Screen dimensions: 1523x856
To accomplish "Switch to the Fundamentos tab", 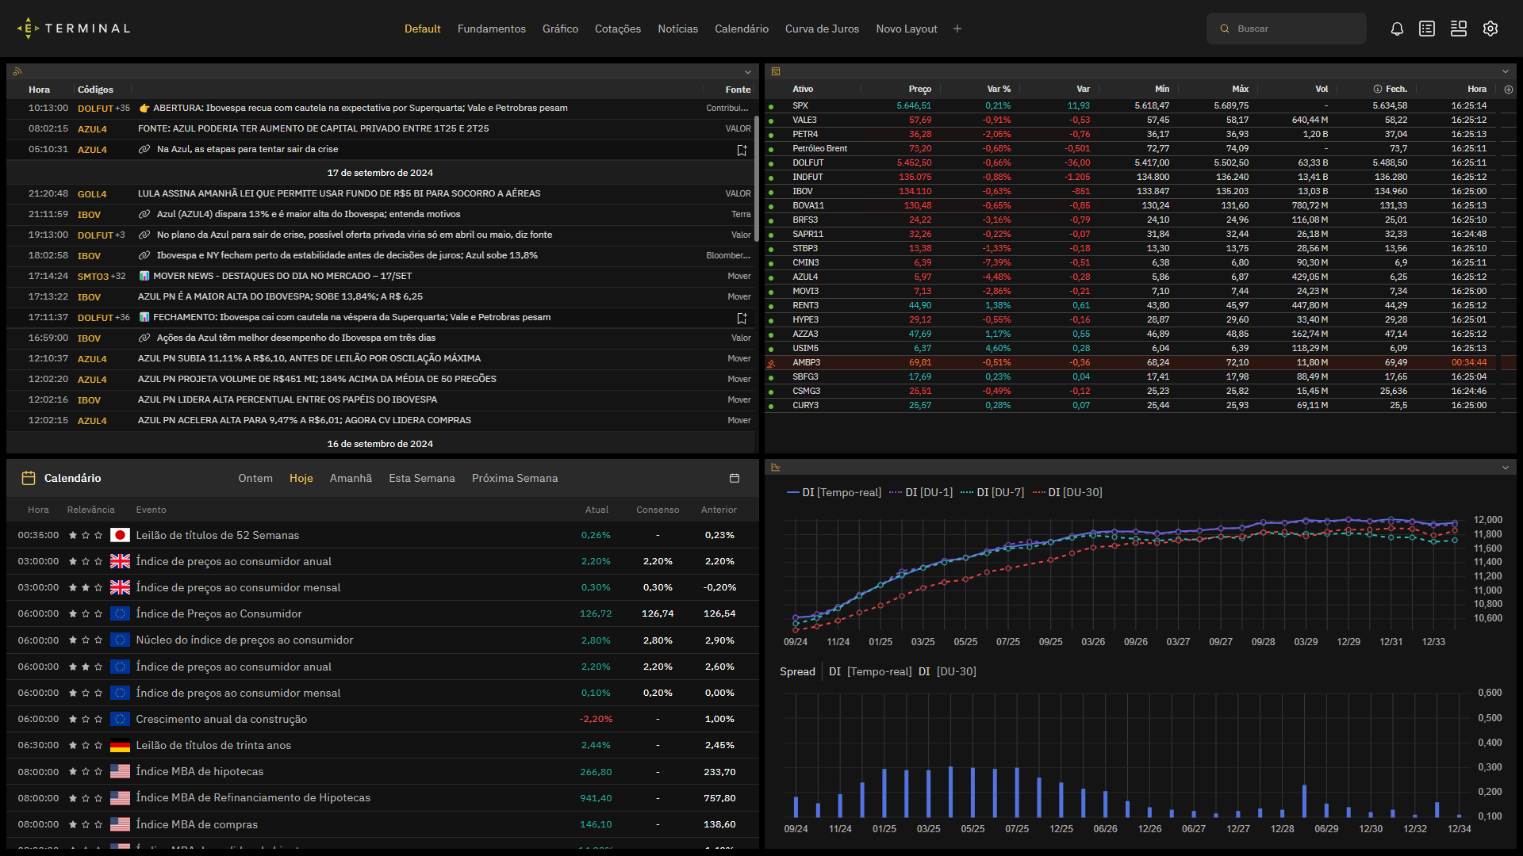I will (492, 29).
